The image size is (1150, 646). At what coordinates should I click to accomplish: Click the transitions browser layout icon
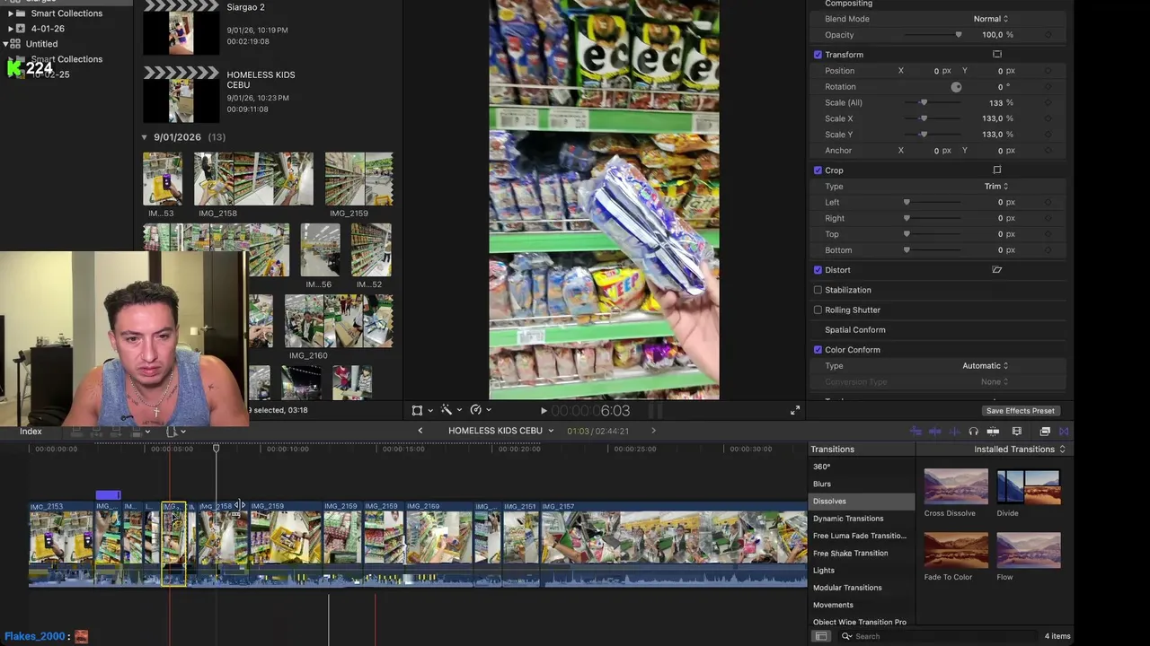pos(821,636)
